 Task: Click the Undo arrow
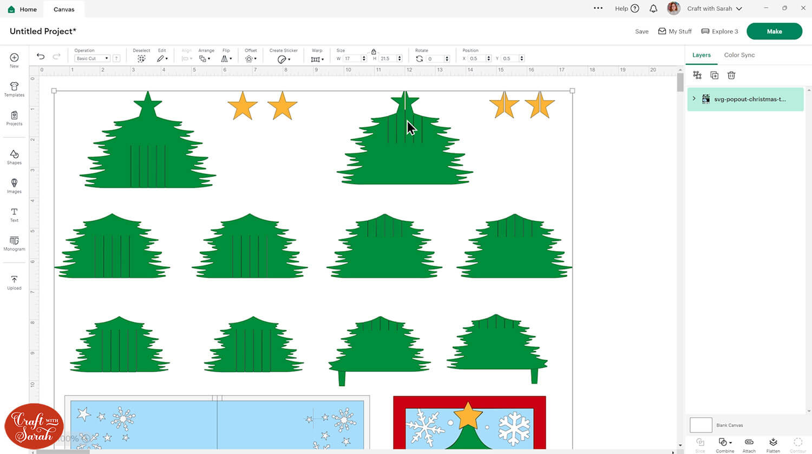(41, 57)
